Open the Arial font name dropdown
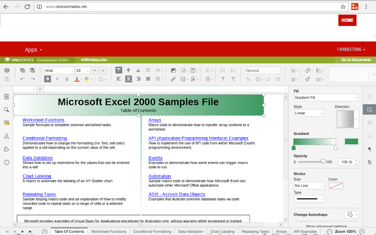Image resolution: width=376 pixels, height=235 pixels. [x=59, y=70]
